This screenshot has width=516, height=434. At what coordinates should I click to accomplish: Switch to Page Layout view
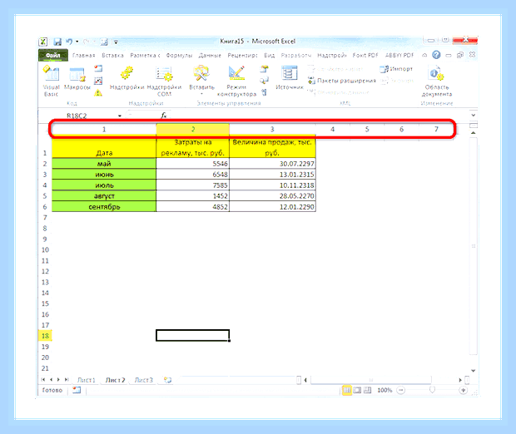(357, 390)
